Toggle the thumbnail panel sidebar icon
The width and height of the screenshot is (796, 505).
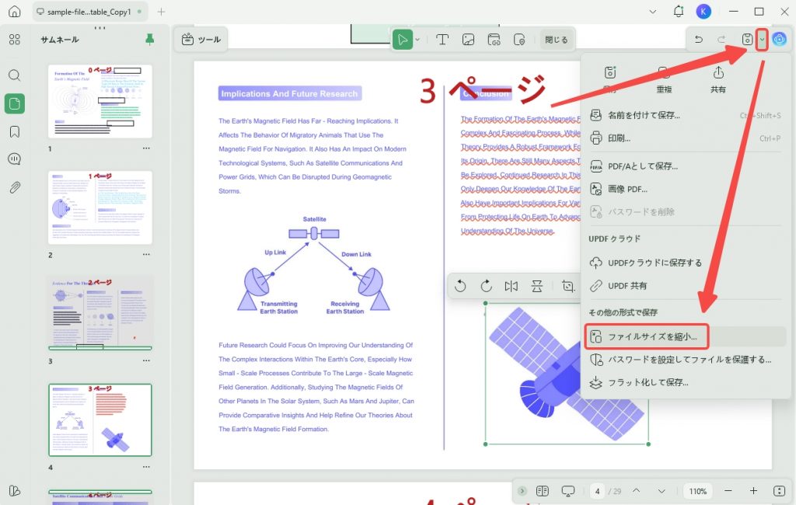15,103
